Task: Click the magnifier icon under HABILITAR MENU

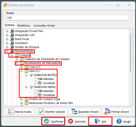Action: pyautogui.click(x=40, y=95)
